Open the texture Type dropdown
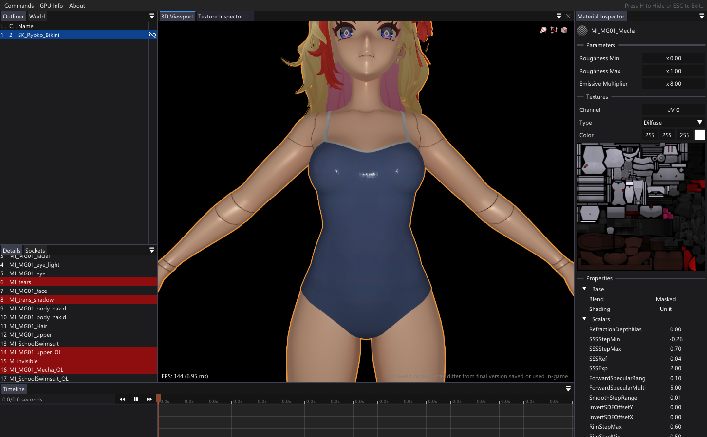707x437 pixels. coord(673,123)
